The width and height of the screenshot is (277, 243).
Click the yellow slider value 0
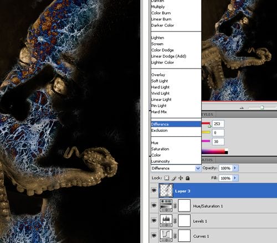(218, 133)
